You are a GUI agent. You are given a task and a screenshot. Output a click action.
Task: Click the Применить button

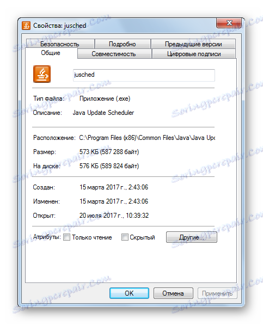pyautogui.click(x=217, y=293)
